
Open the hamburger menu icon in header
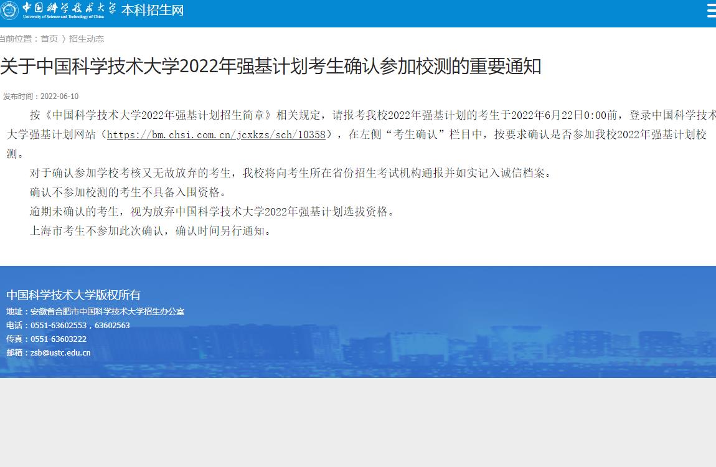(712, 11)
